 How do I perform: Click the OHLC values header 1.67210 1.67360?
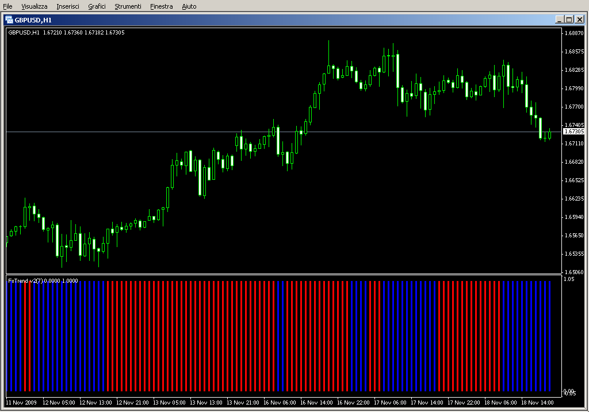pos(63,33)
